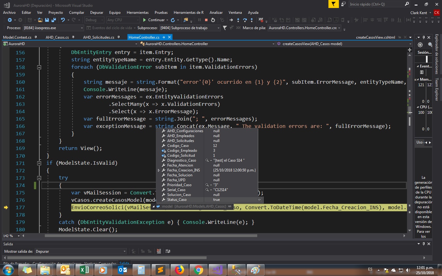
Task: Click the Save All icon in toolbar
Action: pos(54,20)
